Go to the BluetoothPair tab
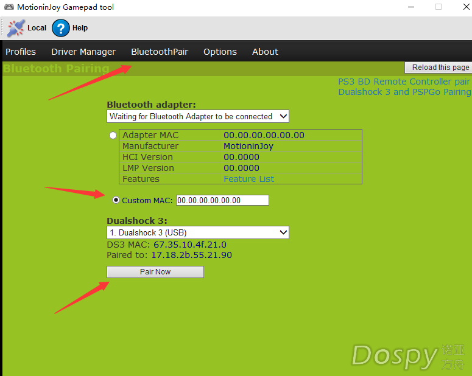 (160, 52)
